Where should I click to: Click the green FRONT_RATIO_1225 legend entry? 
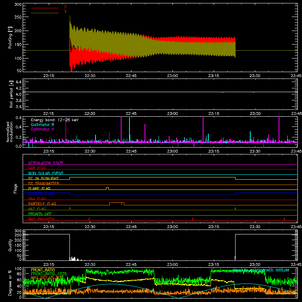pyautogui.click(x=49, y=274)
